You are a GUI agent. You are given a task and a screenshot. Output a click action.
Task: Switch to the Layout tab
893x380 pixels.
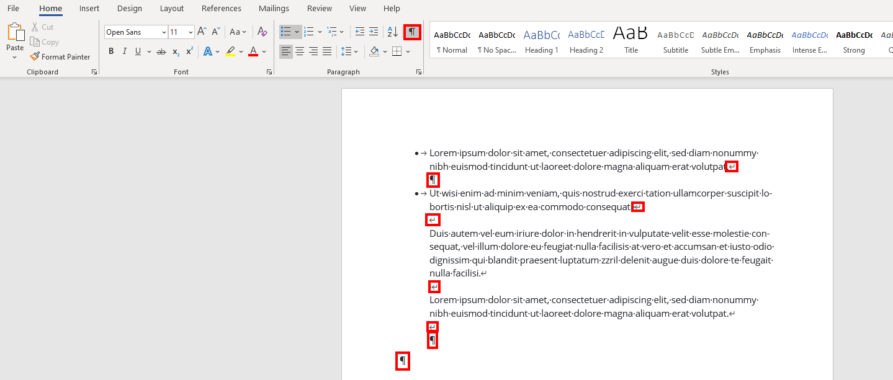tap(172, 9)
